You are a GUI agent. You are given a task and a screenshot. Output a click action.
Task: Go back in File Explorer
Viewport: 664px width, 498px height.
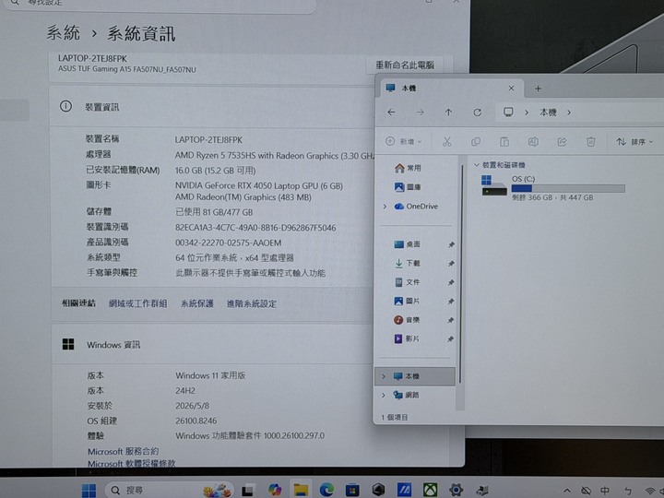coord(391,113)
